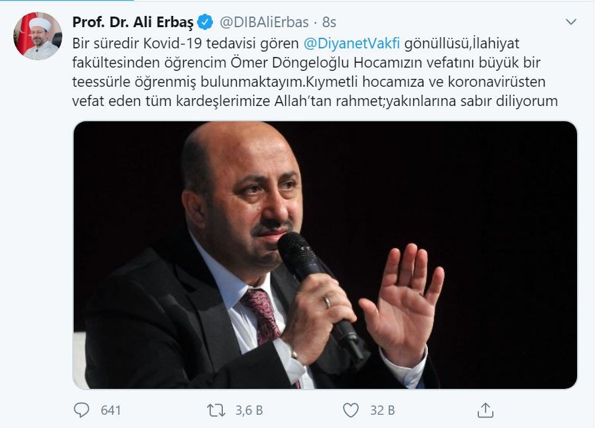Click the name Ömer Döngeloğlu in tweet
The width and height of the screenshot is (595, 428).
290,63
